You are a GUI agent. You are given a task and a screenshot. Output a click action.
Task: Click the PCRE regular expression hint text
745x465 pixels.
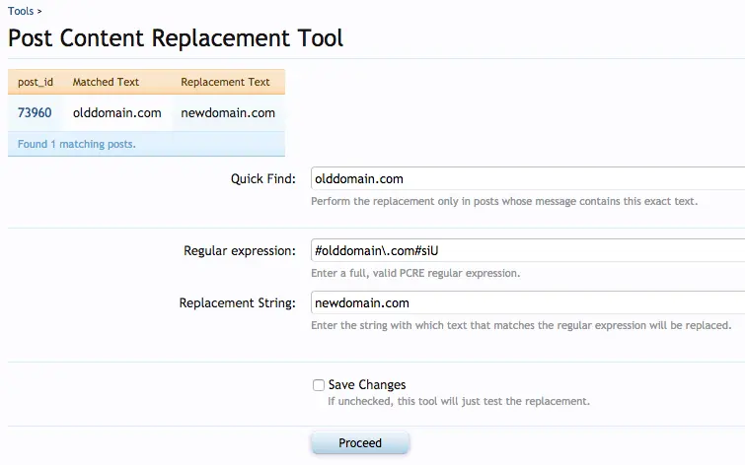[x=415, y=273]
